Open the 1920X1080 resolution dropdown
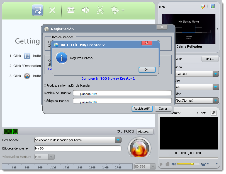Image resolution: width=226 pixels, height=174 pixels. pyautogui.click(x=216, y=74)
